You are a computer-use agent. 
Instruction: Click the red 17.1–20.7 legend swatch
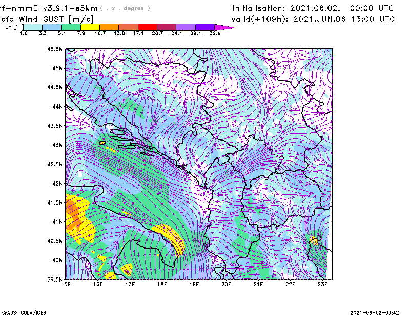click(x=148, y=27)
